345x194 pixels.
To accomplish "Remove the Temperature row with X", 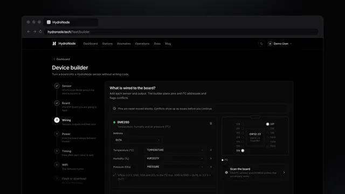I will 211,150.
